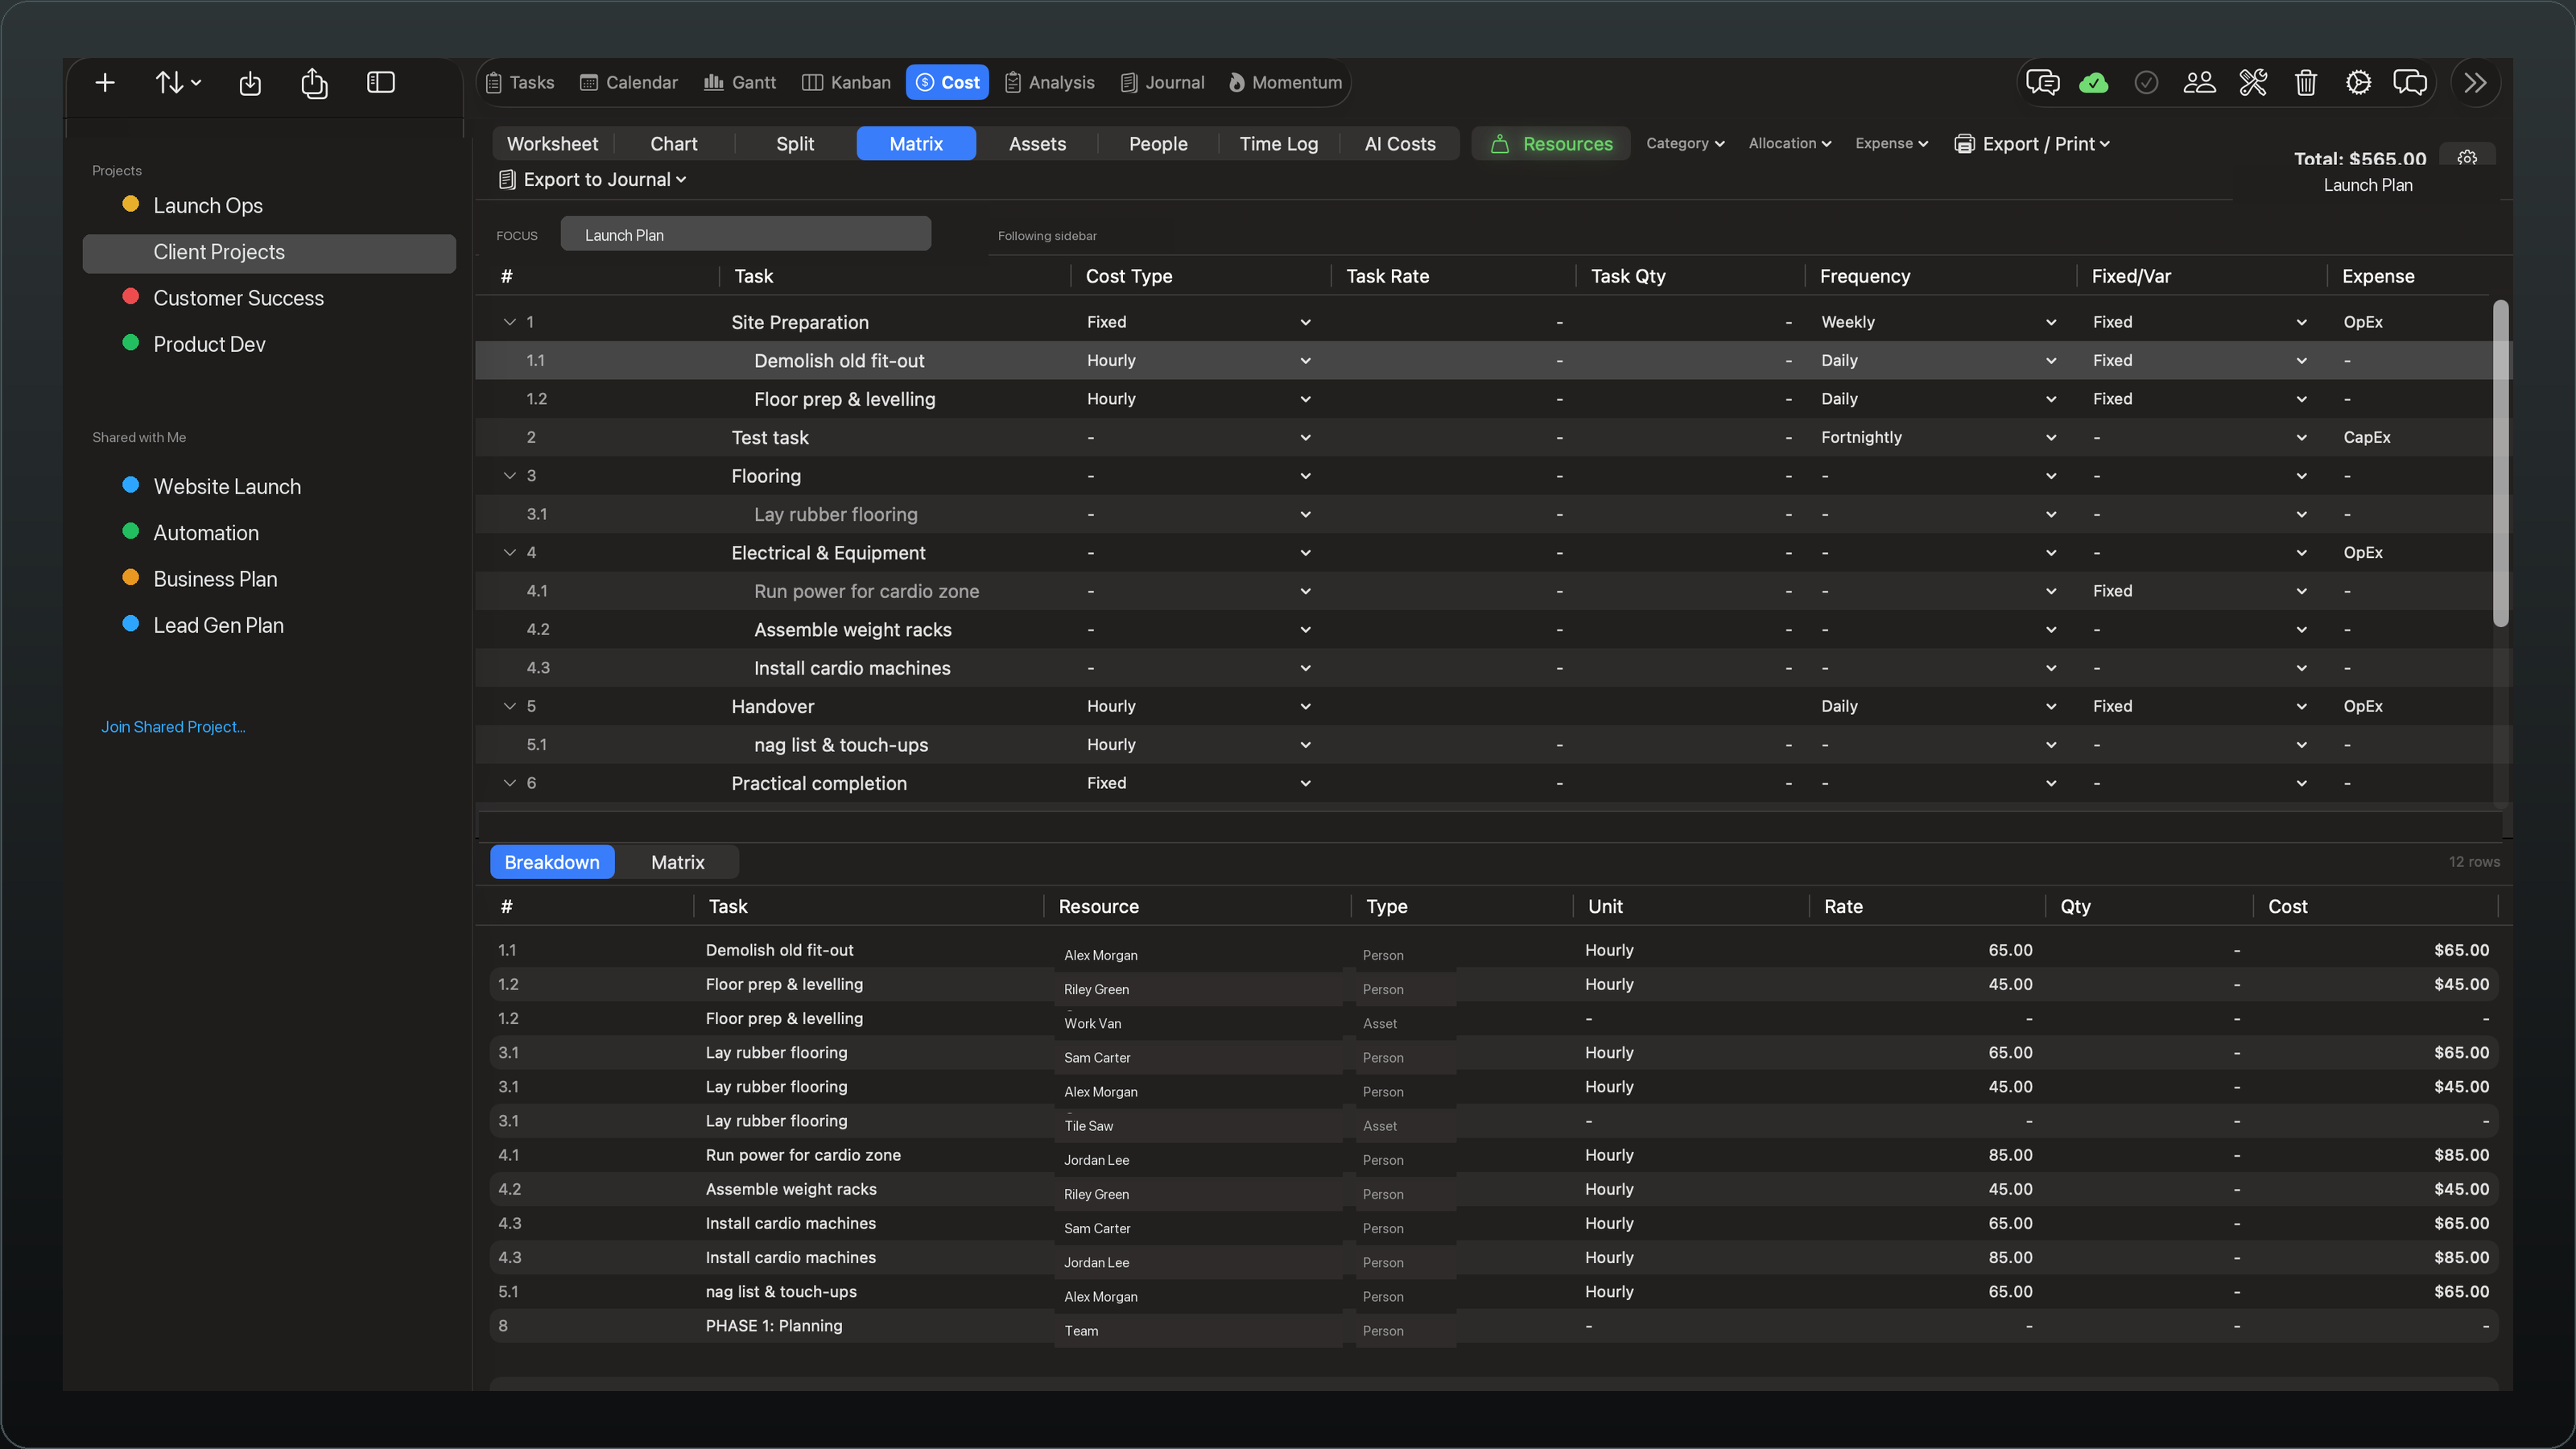Open the comments chat icon
The image size is (2576, 1449).
coord(2042,82)
